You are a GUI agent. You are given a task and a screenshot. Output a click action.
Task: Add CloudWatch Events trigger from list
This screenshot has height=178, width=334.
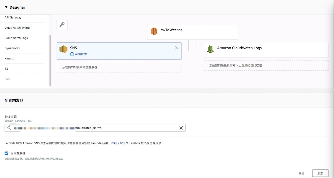tap(17, 28)
